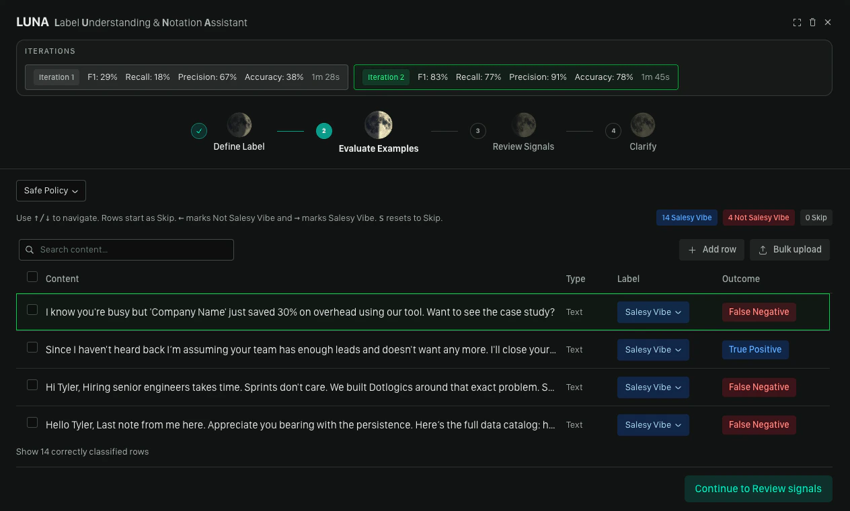
Task: Click the Clarify moon image
Action: (x=643, y=125)
